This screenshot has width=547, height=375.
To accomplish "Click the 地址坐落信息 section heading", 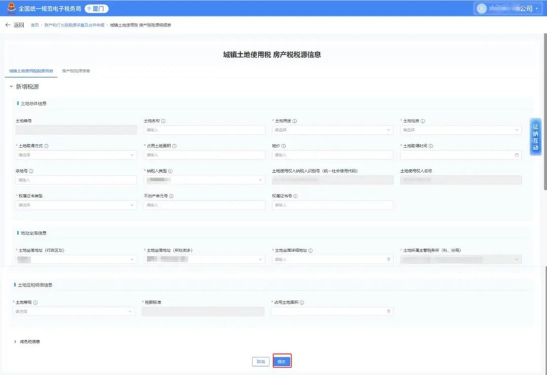I will pyautogui.click(x=34, y=233).
